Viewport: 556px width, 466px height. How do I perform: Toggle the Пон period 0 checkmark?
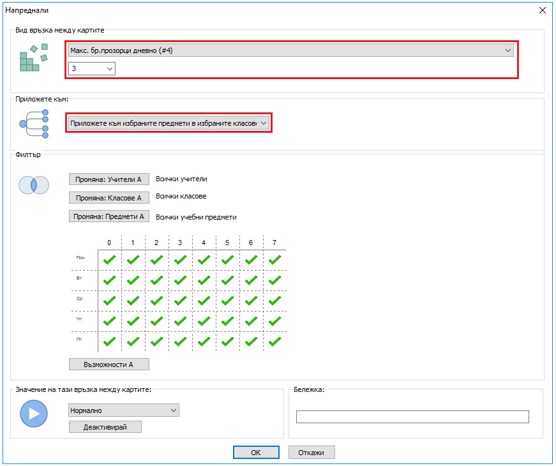tap(109, 260)
